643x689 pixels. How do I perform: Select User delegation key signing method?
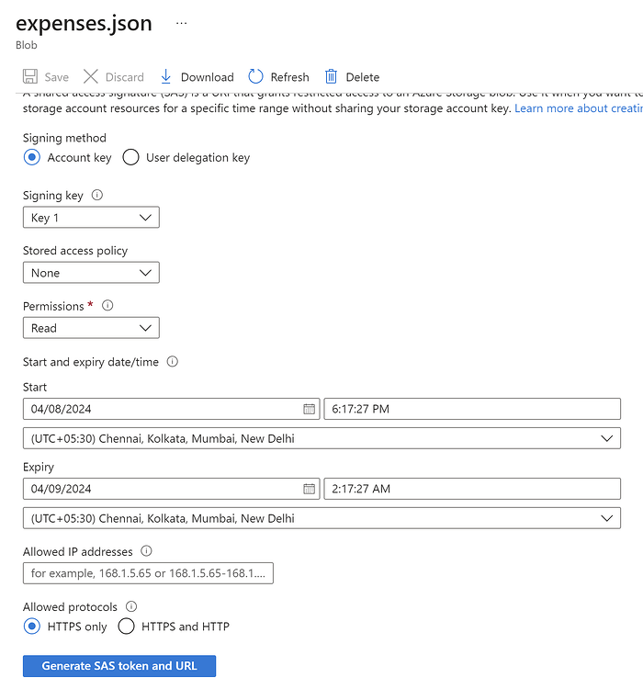(131, 157)
